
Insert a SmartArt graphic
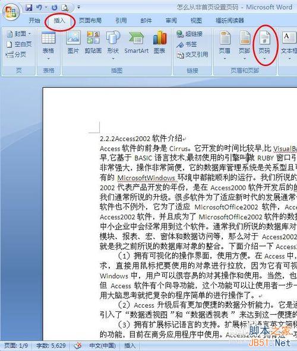click(x=137, y=43)
